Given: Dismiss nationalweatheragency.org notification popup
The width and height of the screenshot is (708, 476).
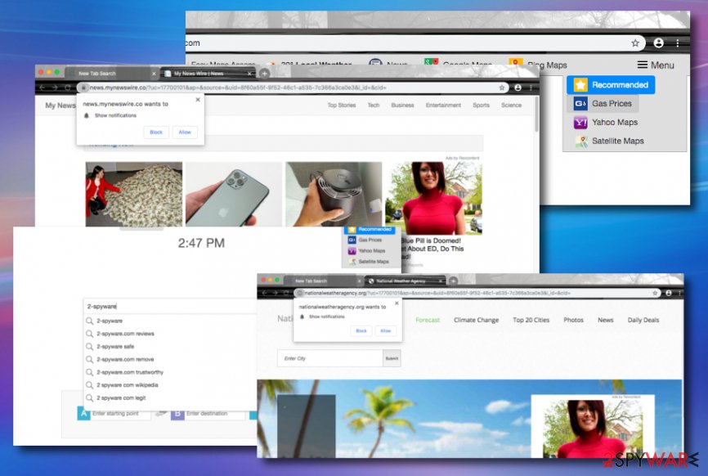Looking at the screenshot, I should point(397,303).
